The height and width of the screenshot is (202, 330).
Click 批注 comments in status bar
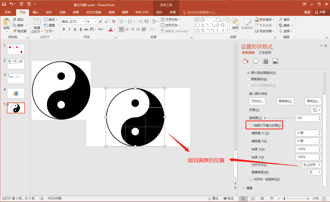[229, 198]
